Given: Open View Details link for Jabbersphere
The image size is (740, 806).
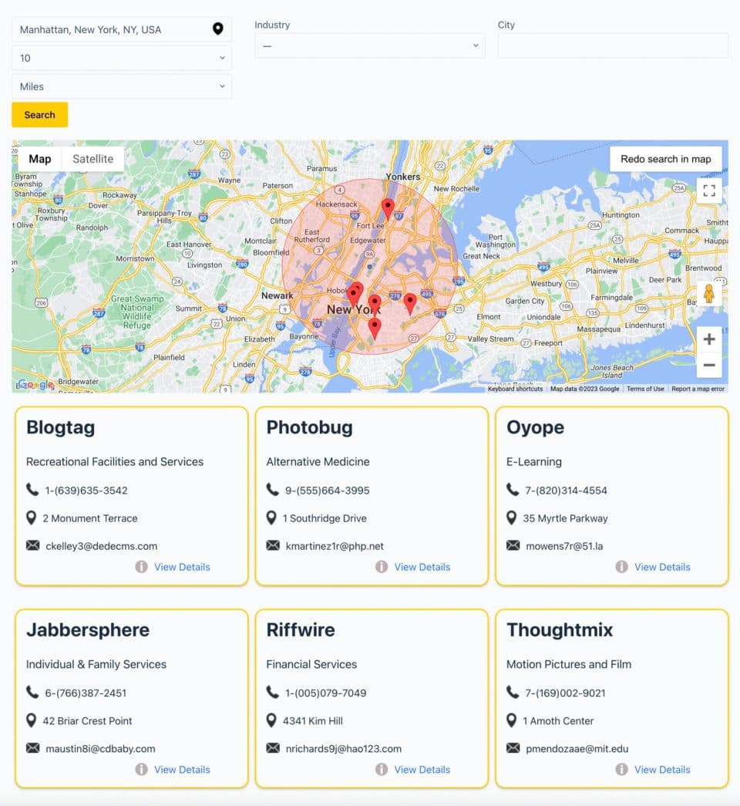Looking at the screenshot, I should (182, 770).
